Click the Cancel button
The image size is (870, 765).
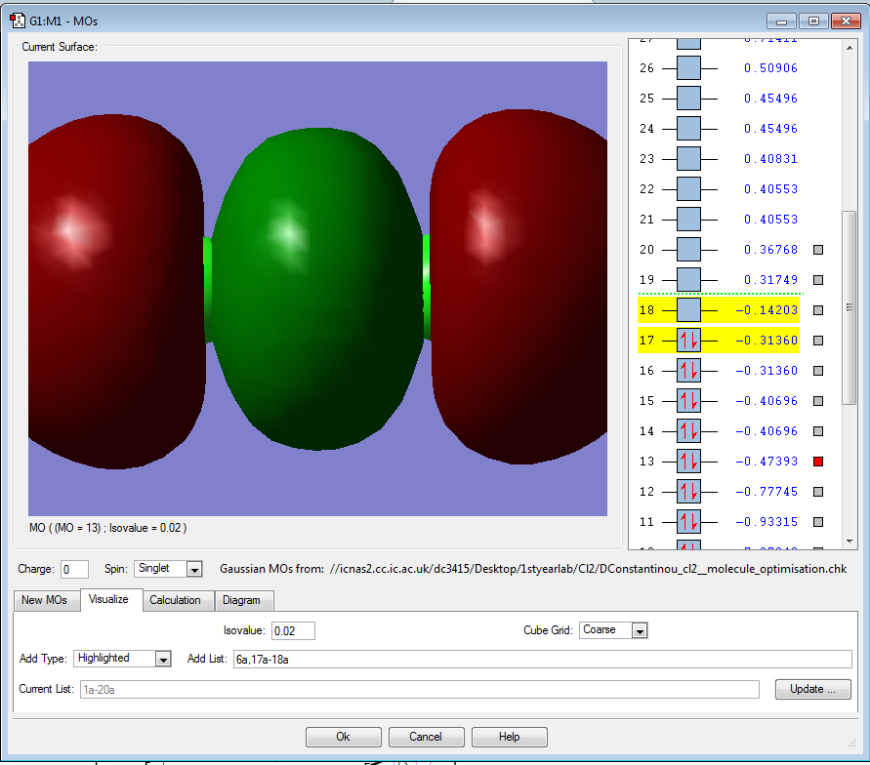tap(426, 737)
